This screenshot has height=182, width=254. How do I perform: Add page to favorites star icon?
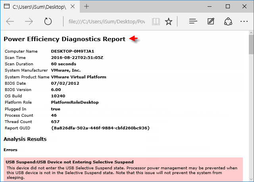pyautogui.click(x=169, y=21)
